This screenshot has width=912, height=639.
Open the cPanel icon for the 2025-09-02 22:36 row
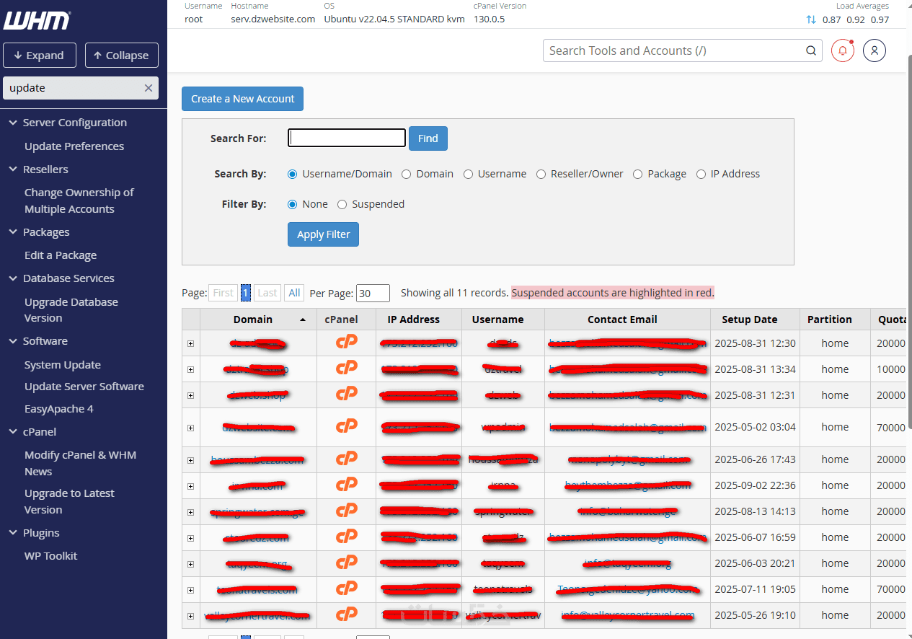pos(347,485)
